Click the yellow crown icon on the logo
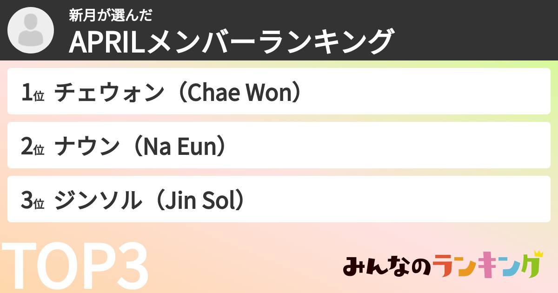558x293 pixels. (x=538, y=254)
